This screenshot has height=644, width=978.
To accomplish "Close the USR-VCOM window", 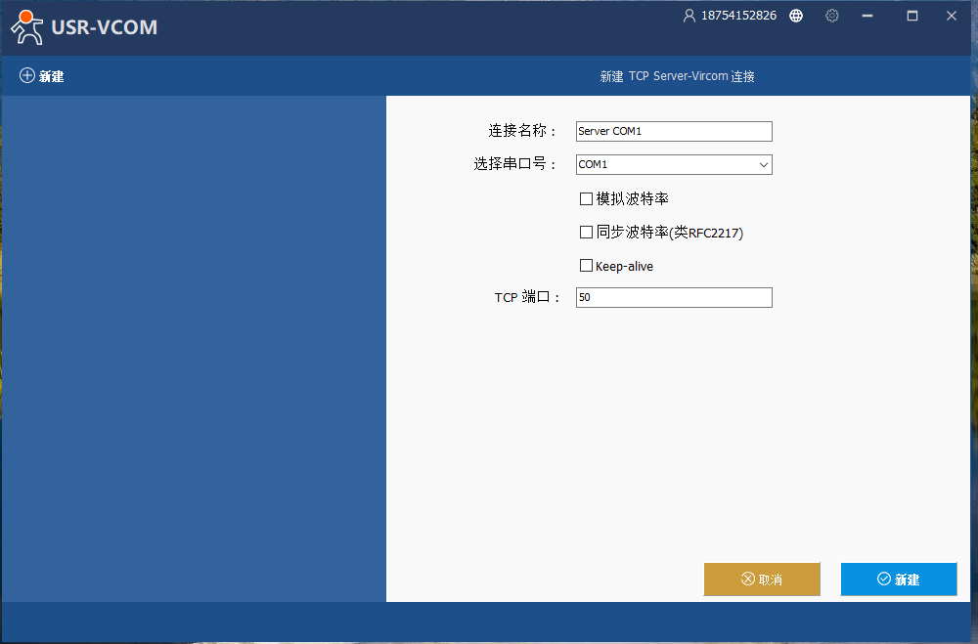I will click(951, 16).
